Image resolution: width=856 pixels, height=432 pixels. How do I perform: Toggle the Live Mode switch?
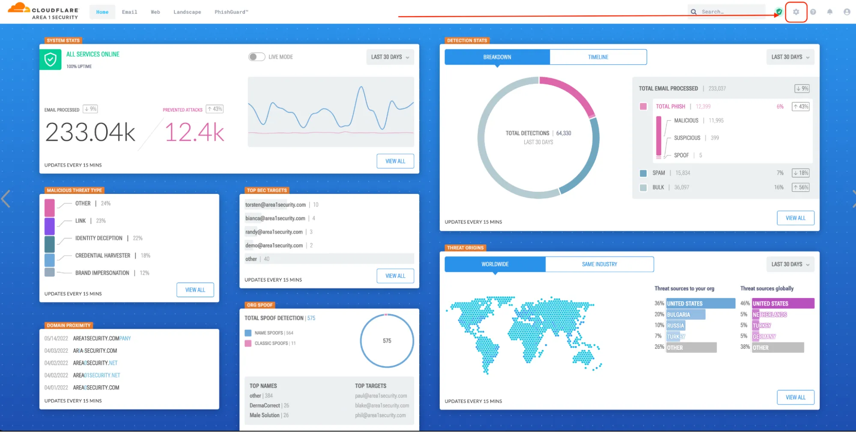(x=257, y=57)
